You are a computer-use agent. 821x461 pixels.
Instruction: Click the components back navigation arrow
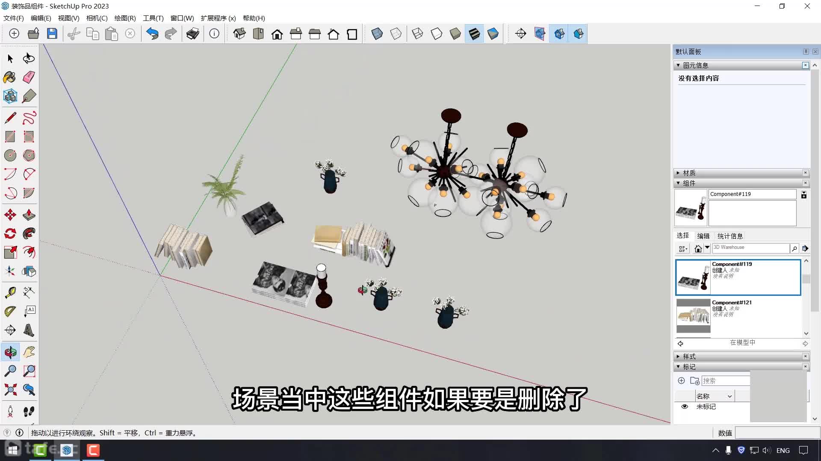(x=680, y=343)
